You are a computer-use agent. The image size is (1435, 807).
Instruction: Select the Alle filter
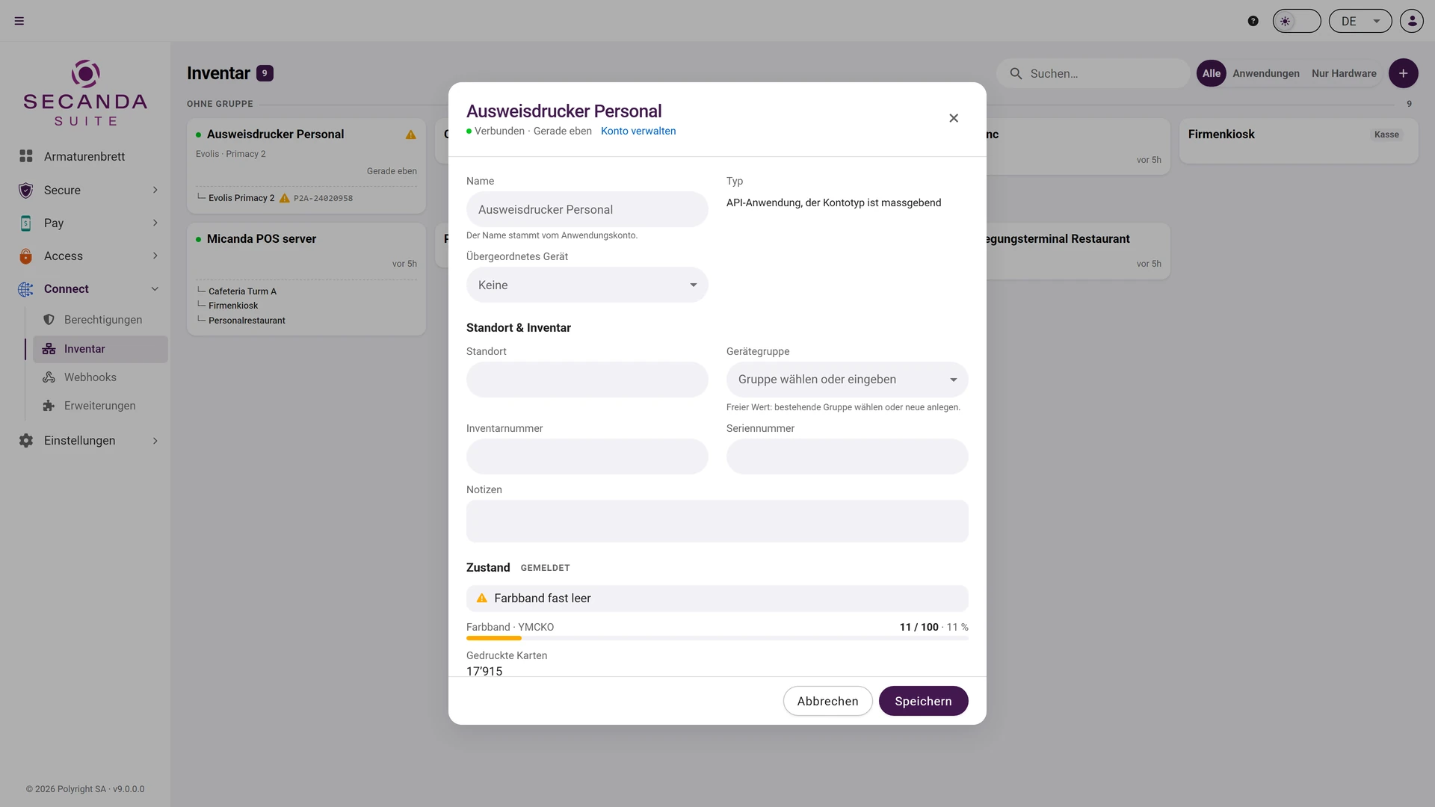pos(1211,73)
